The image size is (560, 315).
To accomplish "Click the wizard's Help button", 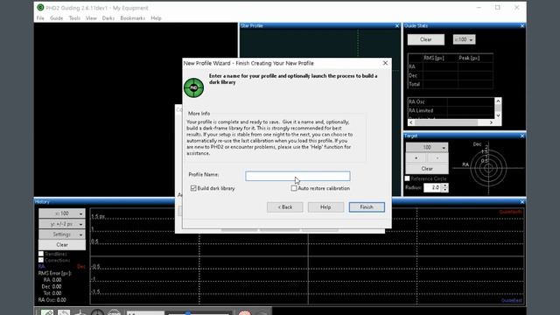I will tap(325, 207).
